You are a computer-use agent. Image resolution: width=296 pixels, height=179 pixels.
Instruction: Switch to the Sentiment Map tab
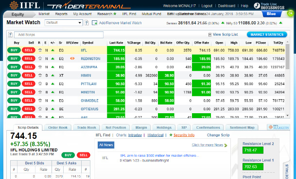point(242,127)
